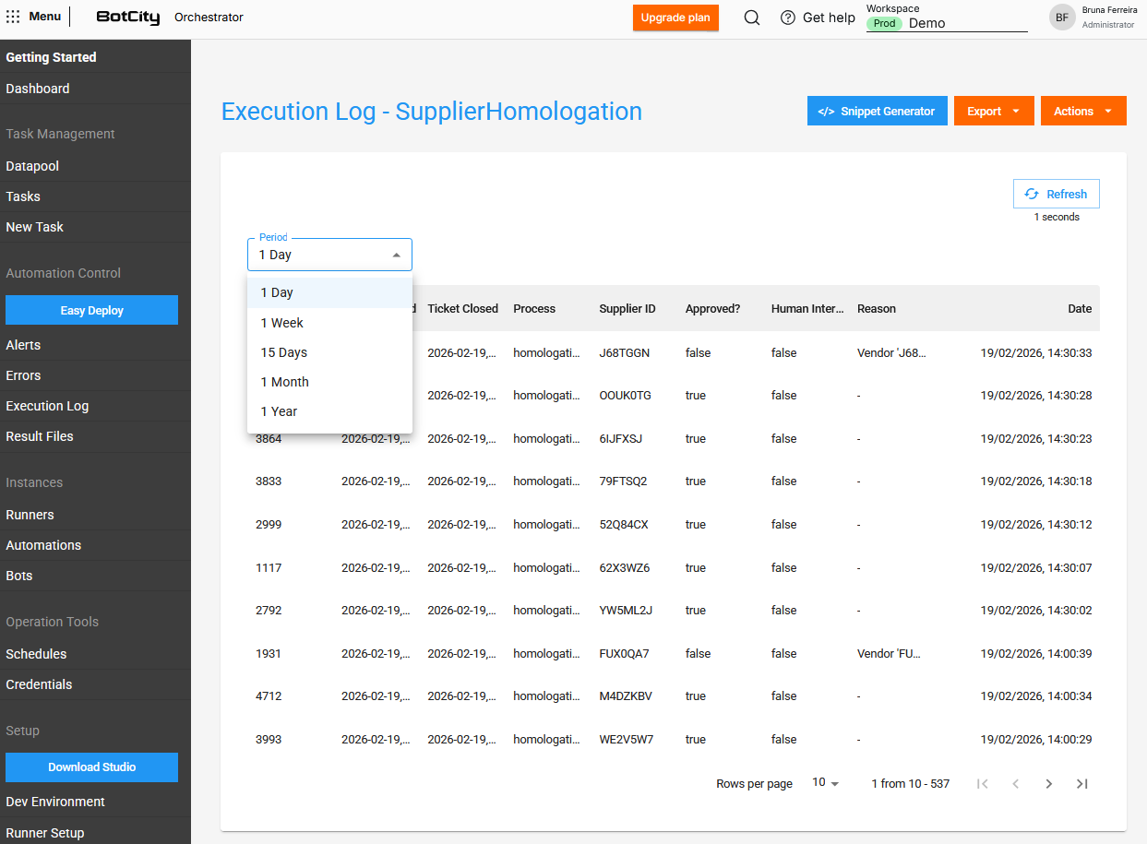Image resolution: width=1147 pixels, height=844 pixels.
Task: Open the grid Menu icon
Action: click(13, 17)
